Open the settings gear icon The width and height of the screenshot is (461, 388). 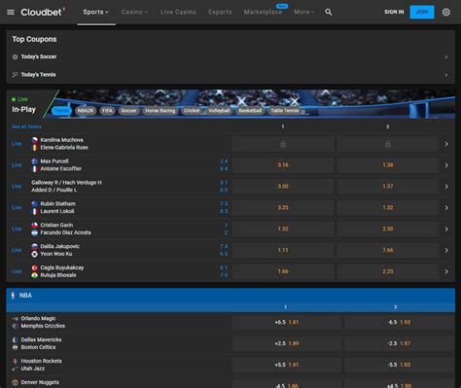click(x=446, y=13)
